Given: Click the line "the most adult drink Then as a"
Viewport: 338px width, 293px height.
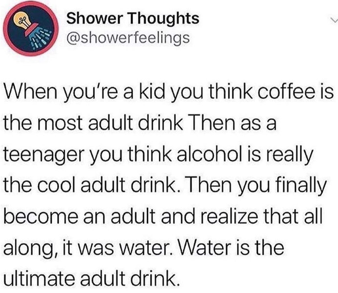Looking at the screenshot, I should [x=140, y=123].
